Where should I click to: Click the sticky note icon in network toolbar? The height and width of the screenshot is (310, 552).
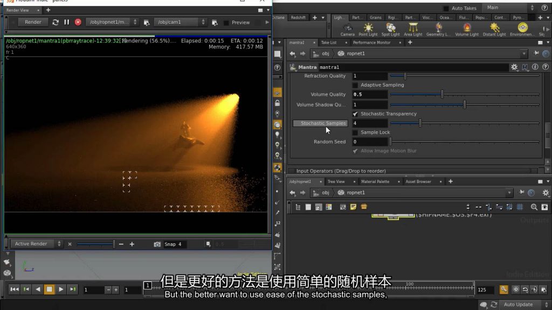coord(353,207)
